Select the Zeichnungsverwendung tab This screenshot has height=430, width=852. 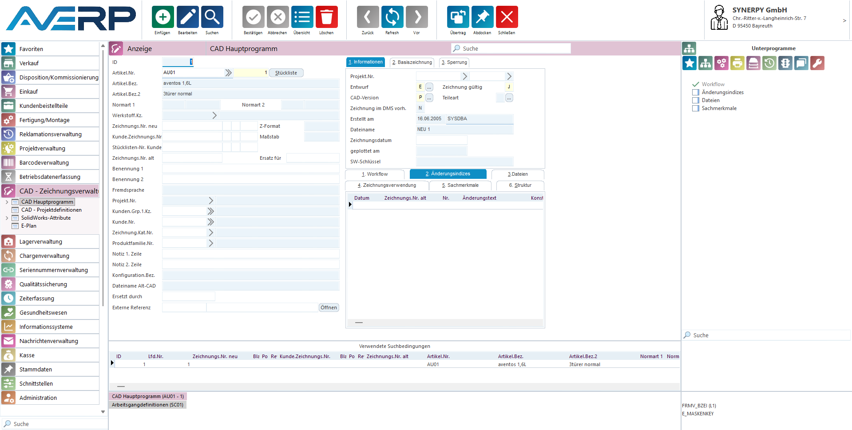point(387,185)
